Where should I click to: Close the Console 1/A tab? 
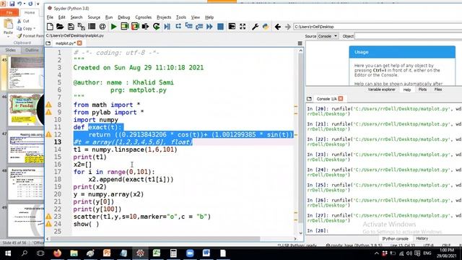point(341,98)
